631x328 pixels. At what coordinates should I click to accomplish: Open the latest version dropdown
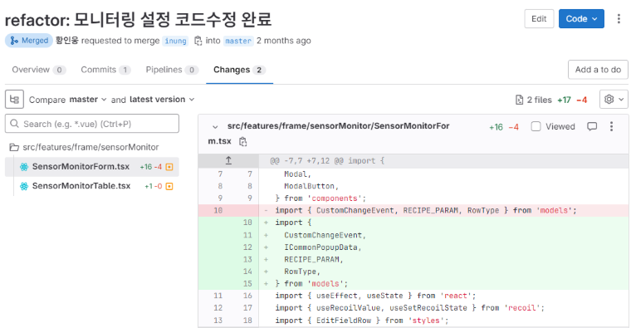[x=162, y=100]
